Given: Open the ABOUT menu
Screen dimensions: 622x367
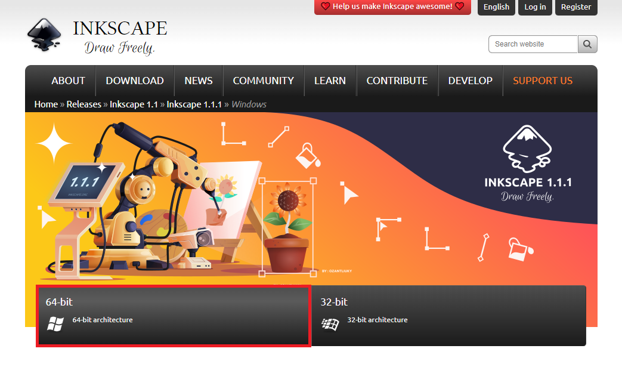Looking at the screenshot, I should (x=68, y=81).
